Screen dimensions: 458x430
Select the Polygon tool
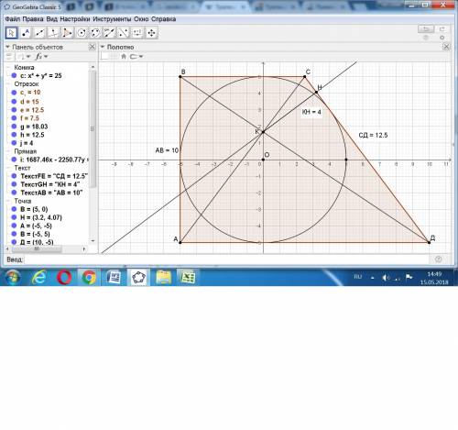tap(68, 33)
